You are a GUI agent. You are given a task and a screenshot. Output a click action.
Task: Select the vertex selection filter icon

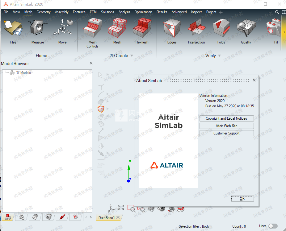101,87
